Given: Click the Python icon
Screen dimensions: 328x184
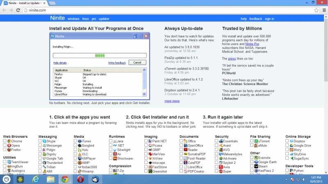Looking at the screenshot, I should [292, 170].
